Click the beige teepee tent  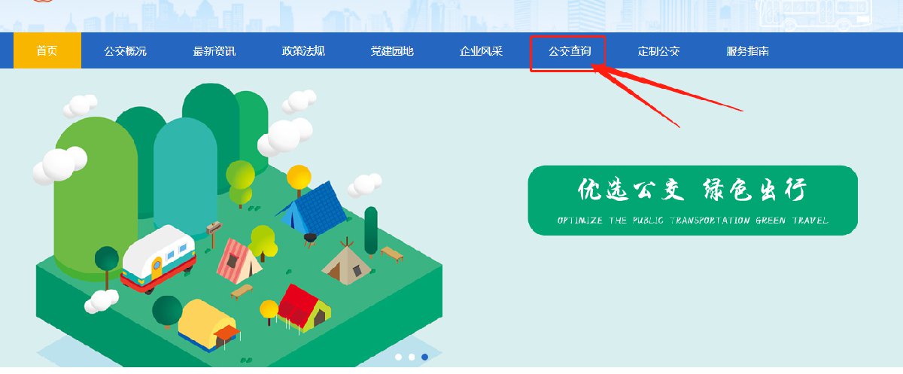click(345, 262)
